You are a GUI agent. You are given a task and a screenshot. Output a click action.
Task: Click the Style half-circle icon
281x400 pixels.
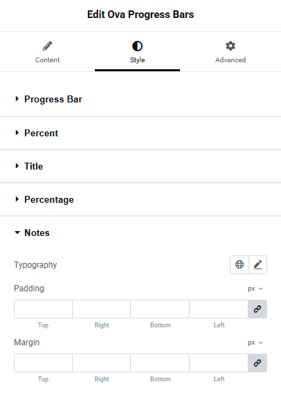[137, 46]
